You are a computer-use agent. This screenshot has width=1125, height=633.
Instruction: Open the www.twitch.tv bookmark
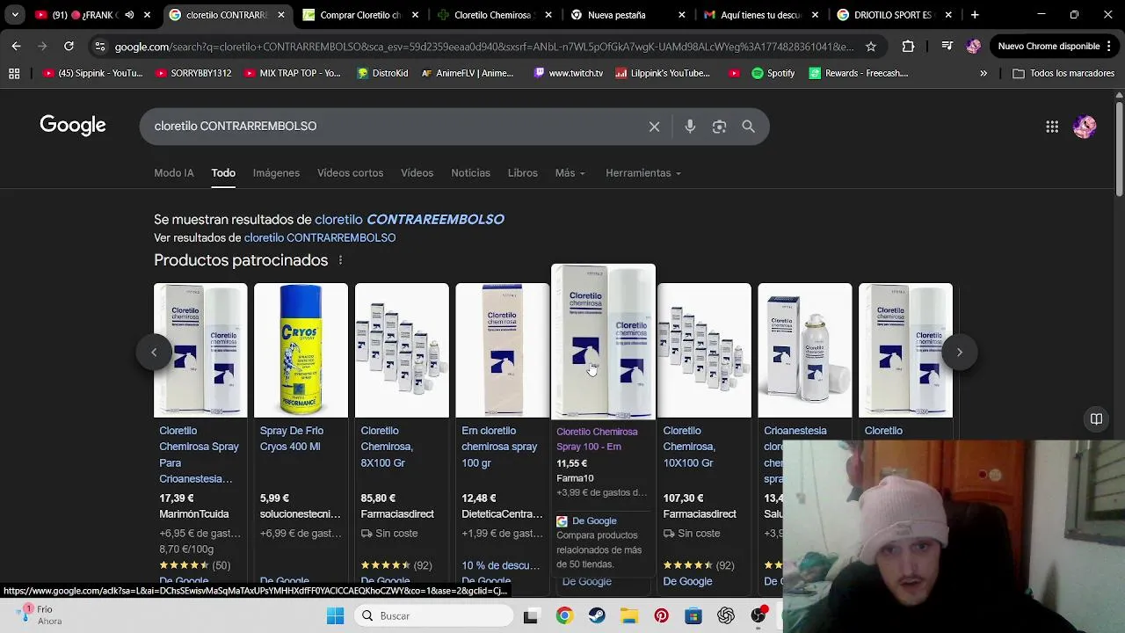(x=568, y=73)
